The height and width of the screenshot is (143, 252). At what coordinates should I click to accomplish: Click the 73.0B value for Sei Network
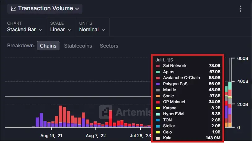pyautogui.click(x=214, y=66)
